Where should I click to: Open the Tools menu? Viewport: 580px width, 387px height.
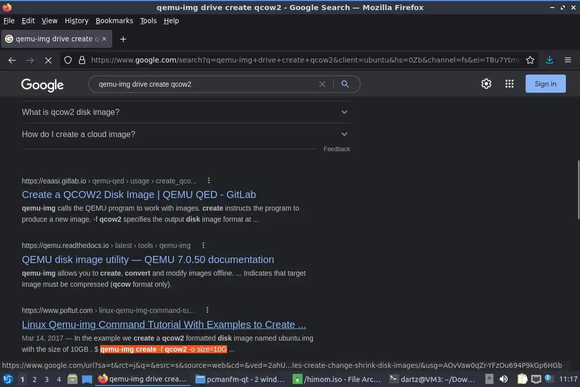[149, 21]
